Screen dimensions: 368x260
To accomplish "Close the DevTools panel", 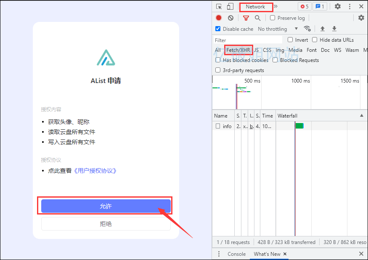I will pyautogui.click(x=361, y=7).
